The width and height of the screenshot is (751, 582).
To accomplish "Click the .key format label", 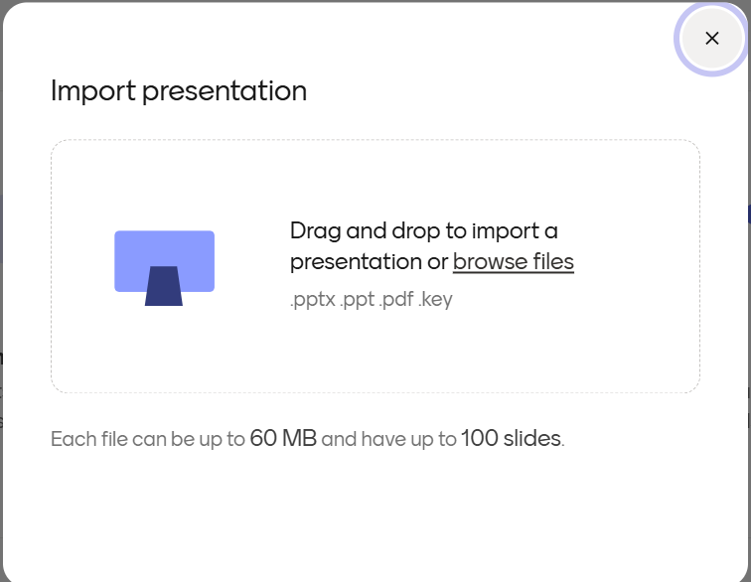I will (436, 299).
